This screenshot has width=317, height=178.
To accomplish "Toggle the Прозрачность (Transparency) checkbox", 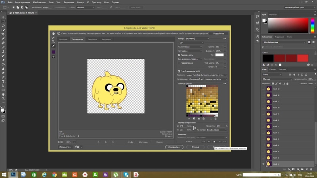I will 179,55.
